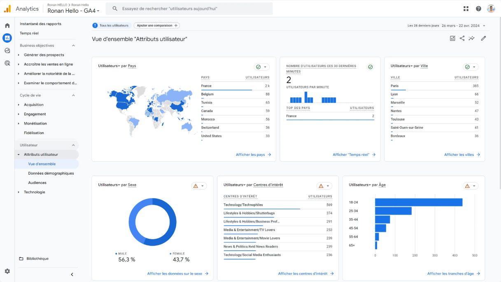Open the Admin settings gear icon
The height and width of the screenshot is (282, 501).
click(7, 271)
